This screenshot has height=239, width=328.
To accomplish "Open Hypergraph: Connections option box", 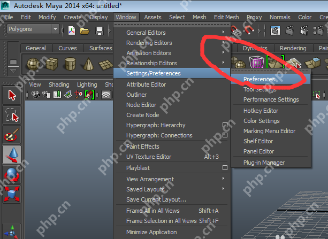I will 225,135.
